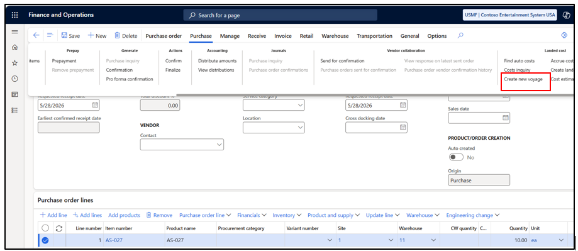
Task: Switch to the Receive tab
Action: pos(257,36)
